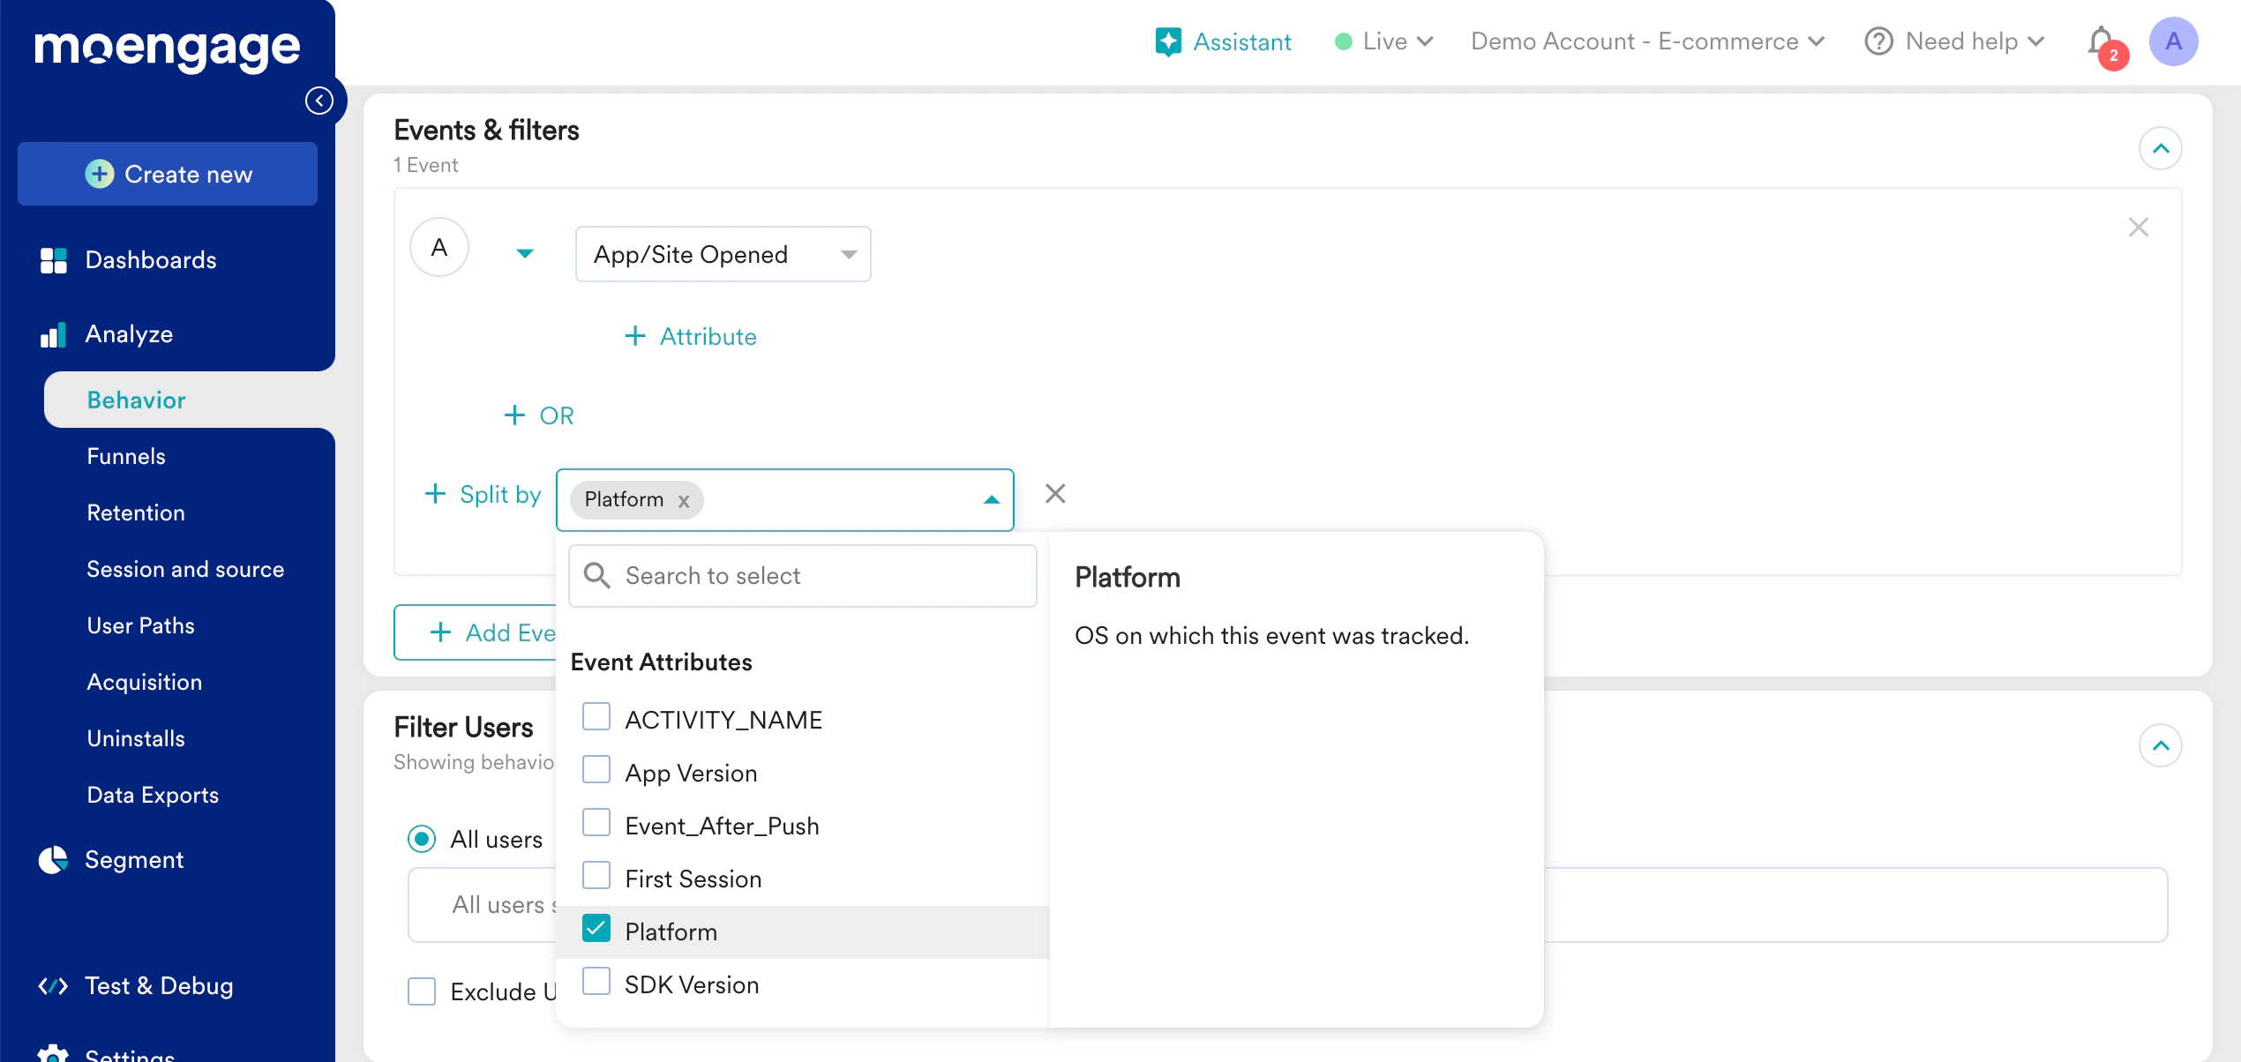This screenshot has width=2241, height=1062.
Task: Open the Funnels menu item
Action: tap(126, 456)
